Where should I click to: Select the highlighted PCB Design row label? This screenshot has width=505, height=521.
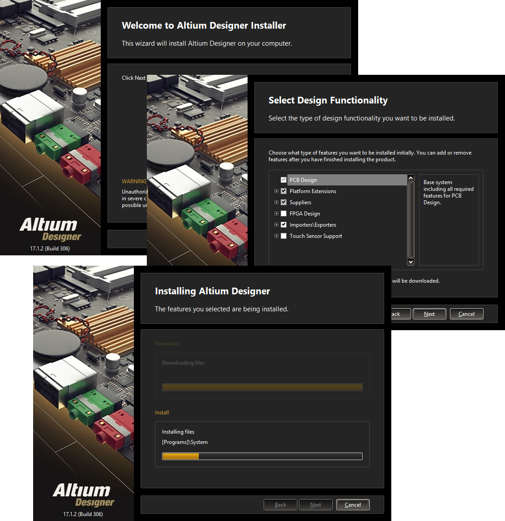303,180
